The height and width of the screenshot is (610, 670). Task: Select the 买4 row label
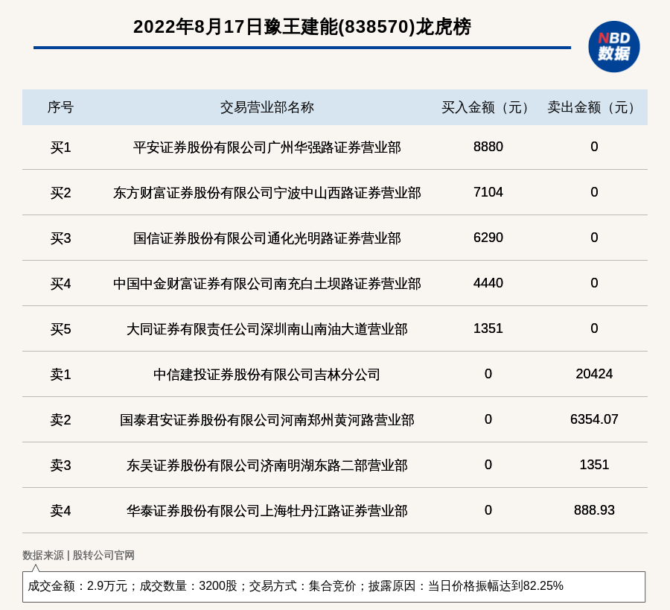(60, 284)
